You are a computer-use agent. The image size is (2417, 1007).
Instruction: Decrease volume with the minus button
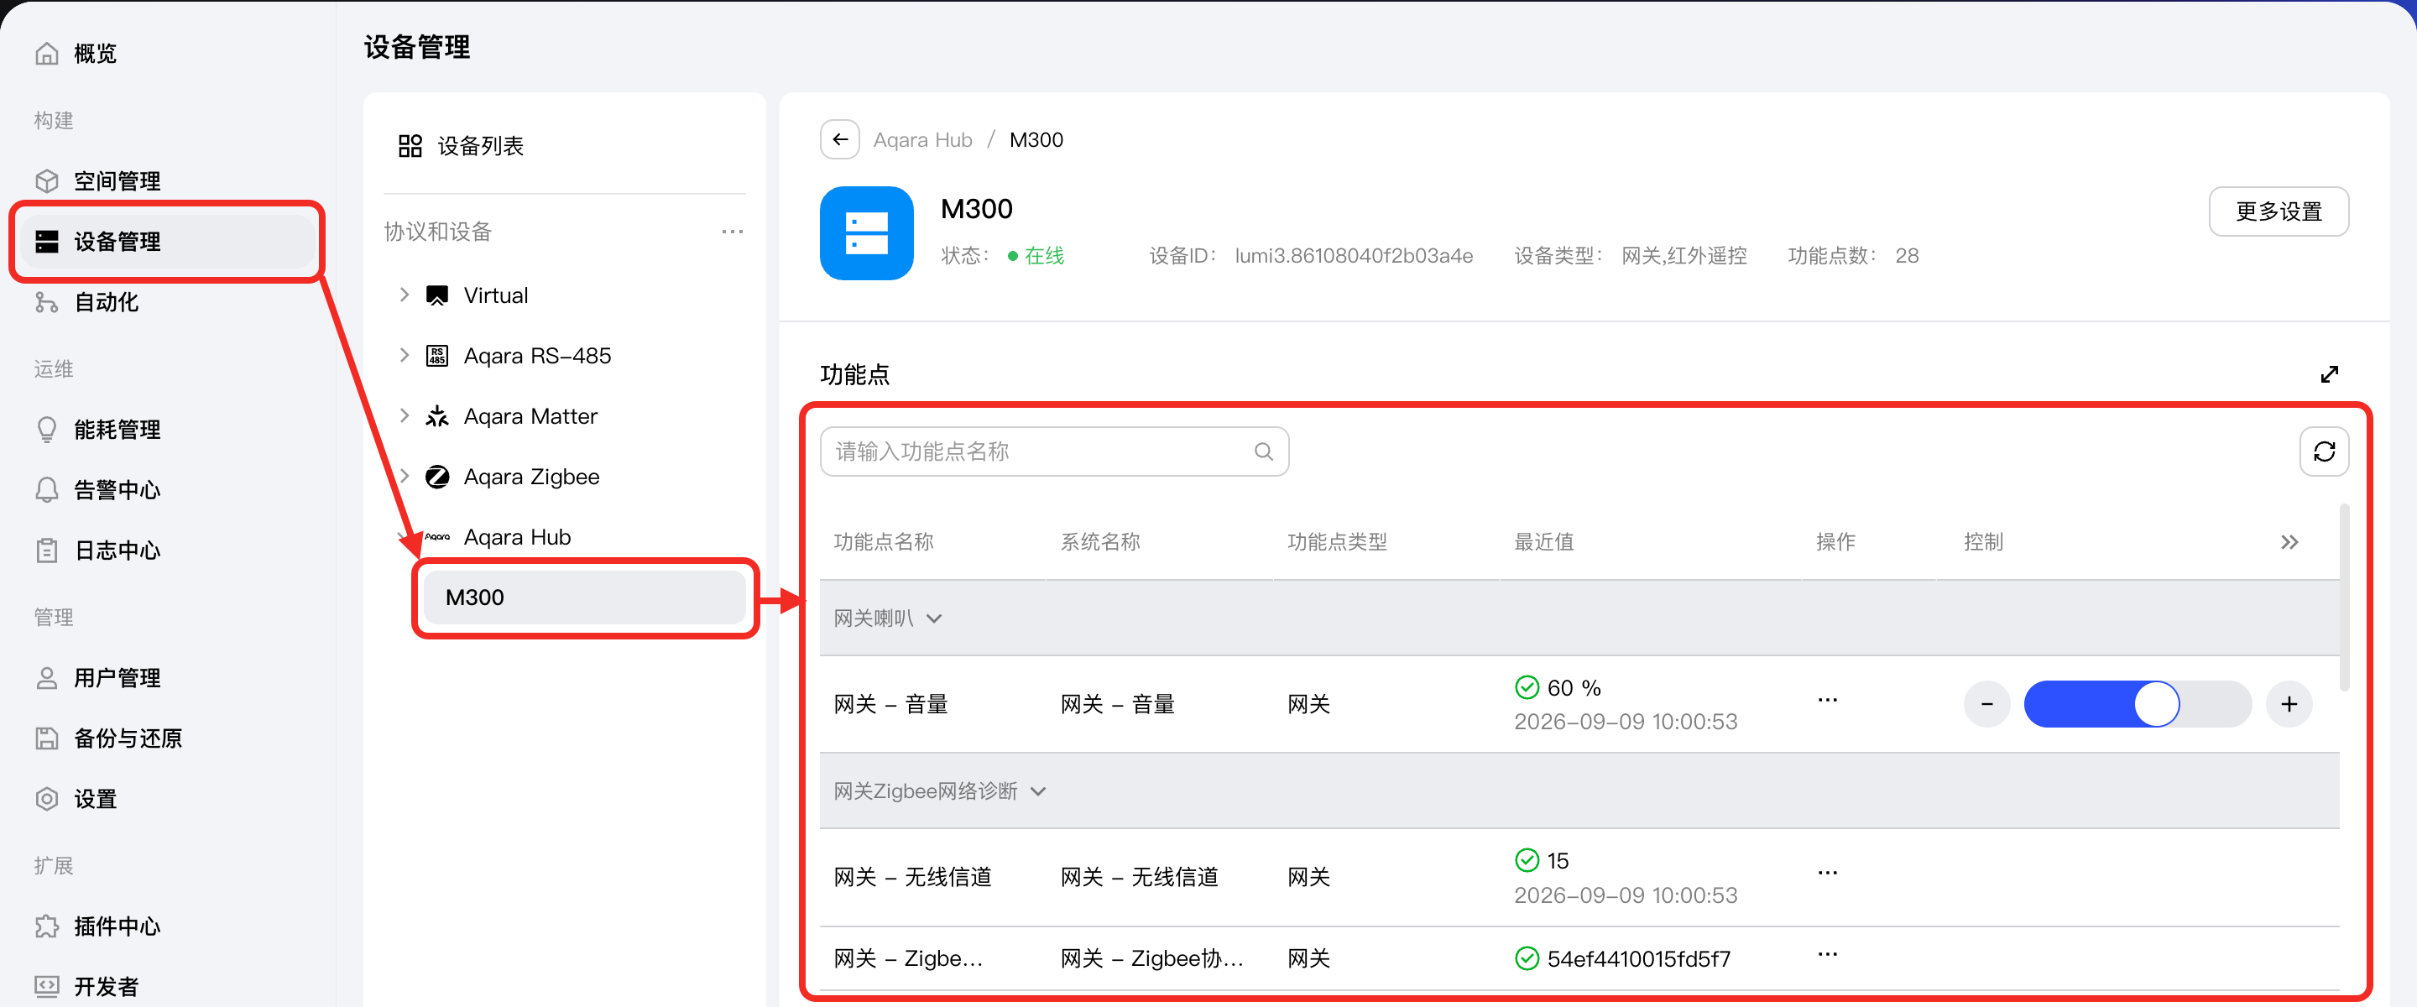coord(1986,704)
